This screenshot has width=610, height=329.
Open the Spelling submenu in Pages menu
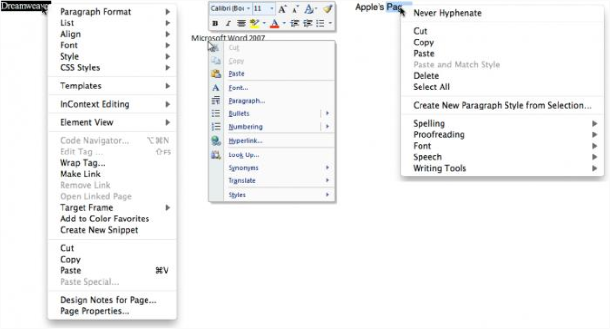pyautogui.click(x=503, y=124)
